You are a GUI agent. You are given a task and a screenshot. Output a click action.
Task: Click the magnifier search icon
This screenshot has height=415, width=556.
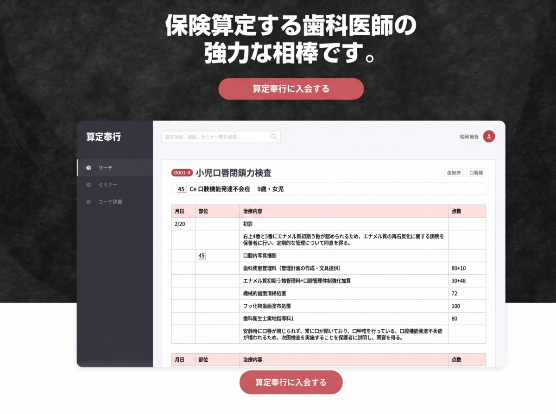click(274, 137)
